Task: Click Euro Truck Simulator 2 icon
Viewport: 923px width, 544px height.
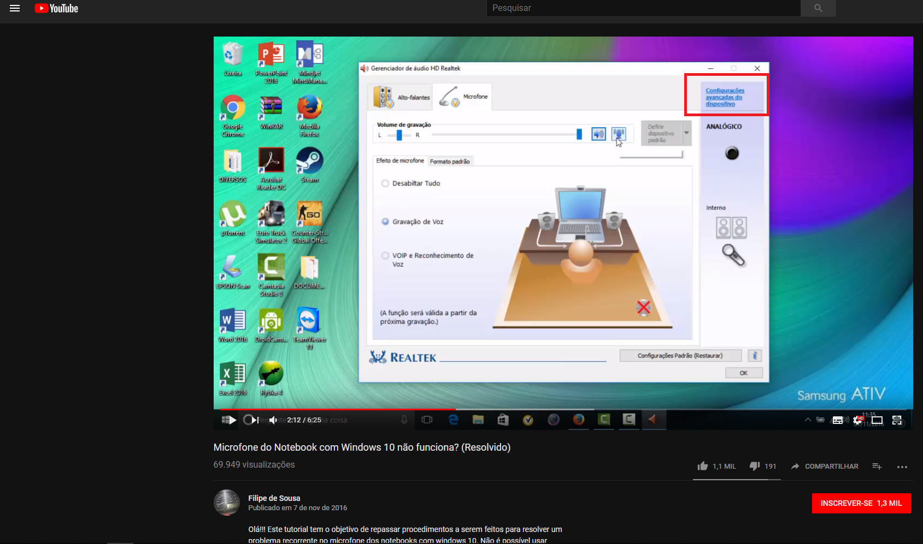Action: tap(272, 222)
